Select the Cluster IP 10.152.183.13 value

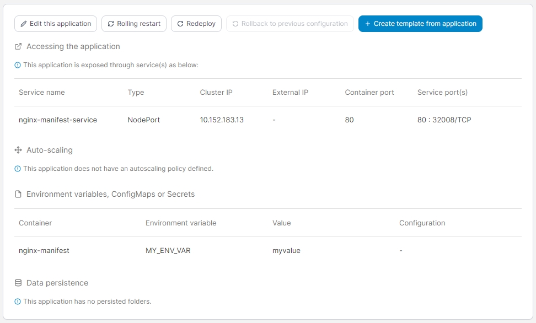[x=222, y=120]
